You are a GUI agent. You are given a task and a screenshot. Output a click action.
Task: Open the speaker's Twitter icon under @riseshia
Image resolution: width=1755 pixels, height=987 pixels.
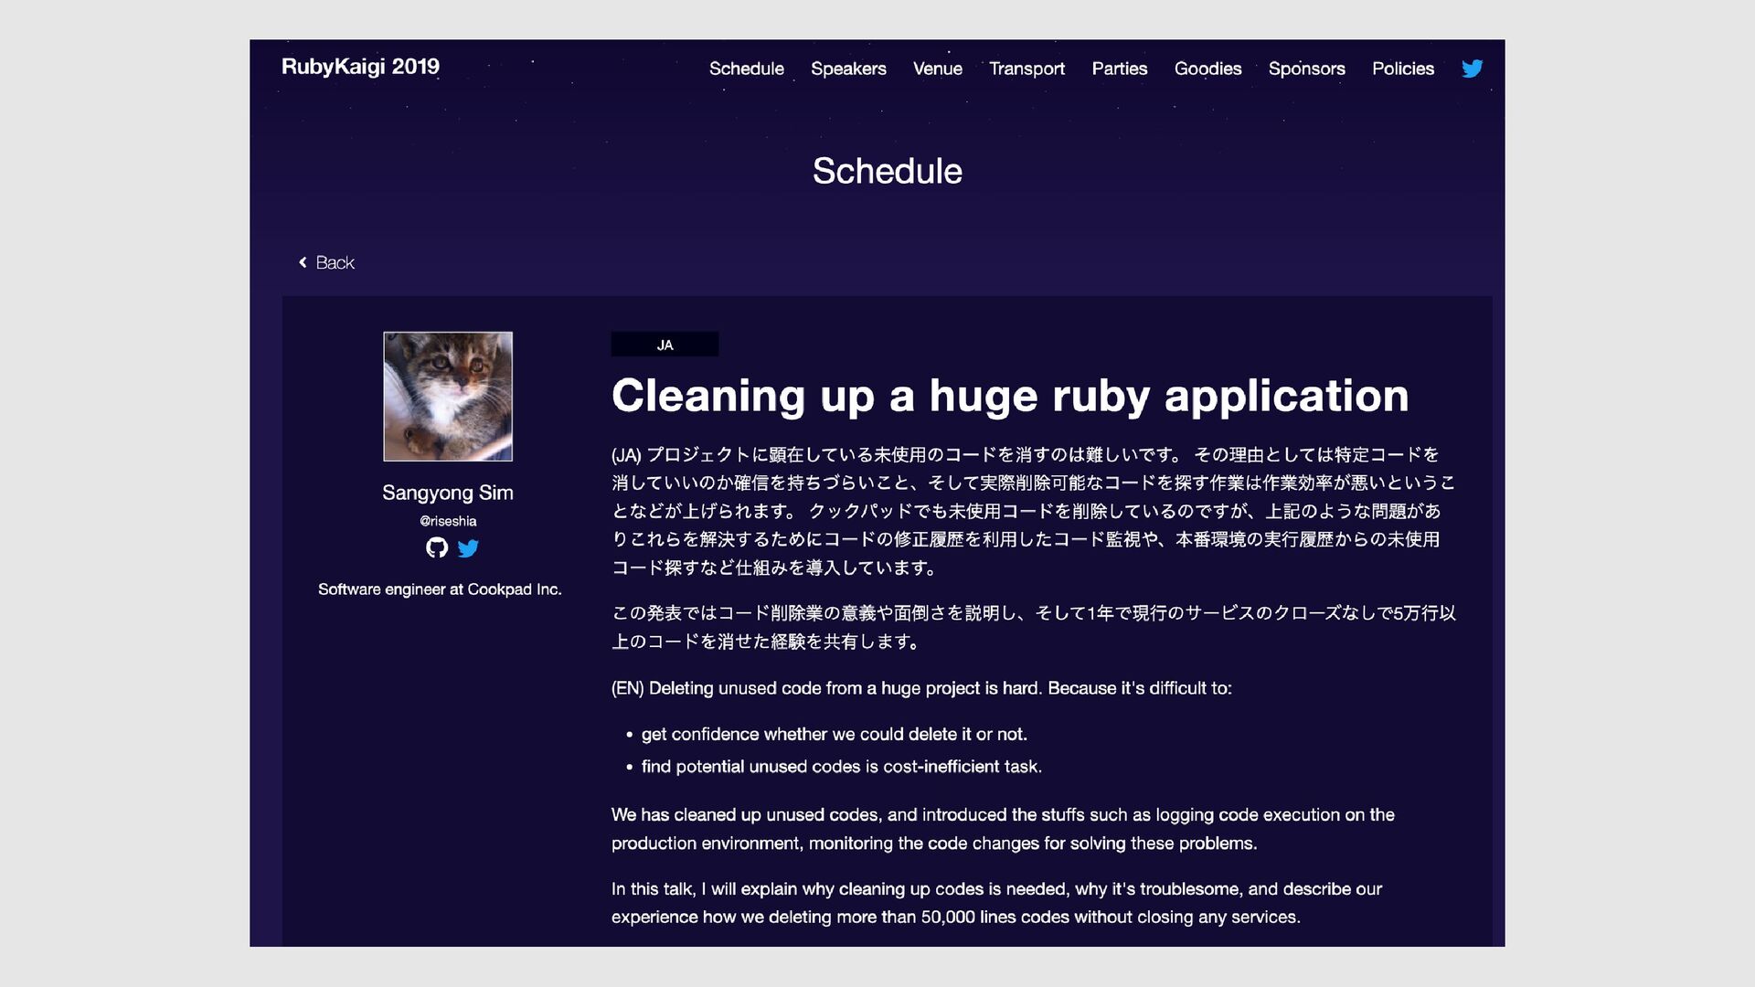point(468,548)
